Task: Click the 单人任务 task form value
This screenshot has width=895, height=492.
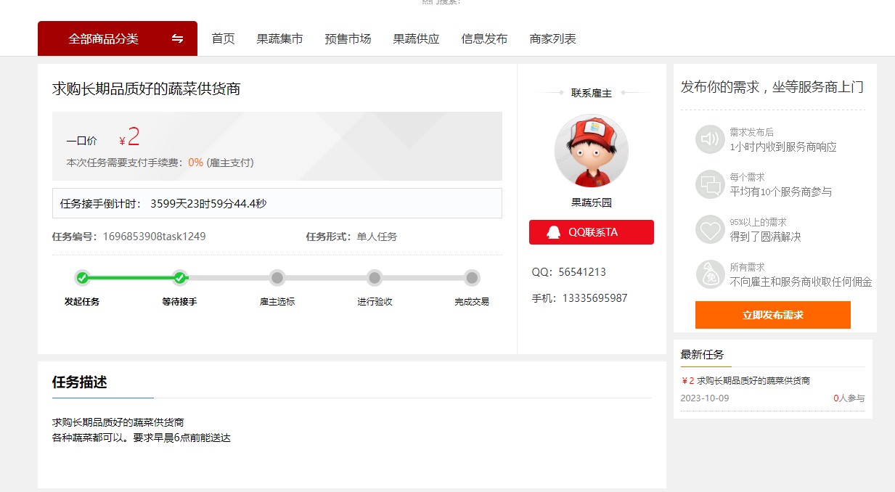Action: click(x=377, y=237)
